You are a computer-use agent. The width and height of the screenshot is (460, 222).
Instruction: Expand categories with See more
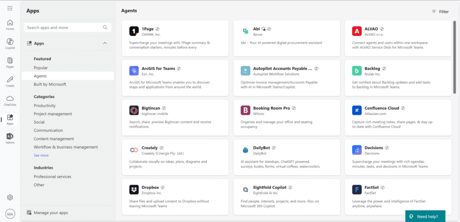[41, 155]
